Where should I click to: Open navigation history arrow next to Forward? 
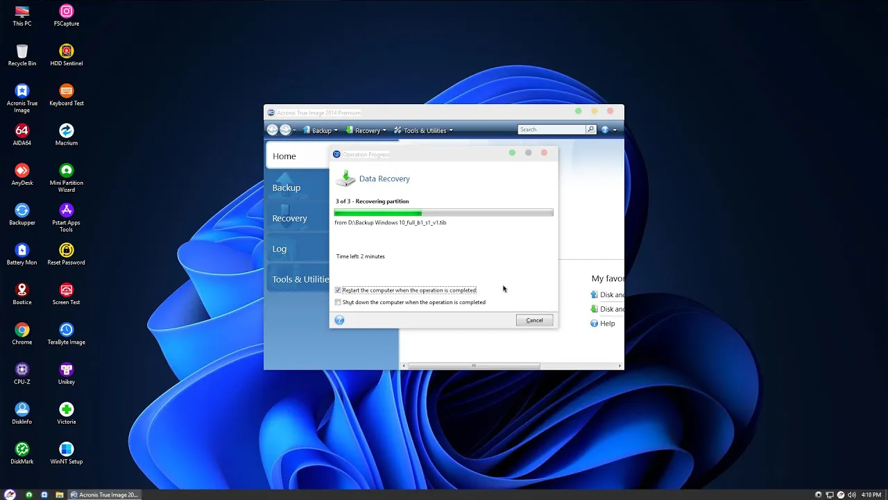pos(294,131)
